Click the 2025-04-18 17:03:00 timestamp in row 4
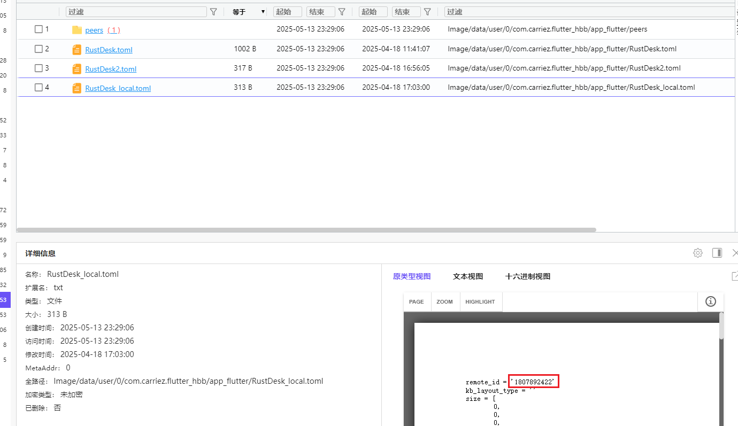 [396, 87]
